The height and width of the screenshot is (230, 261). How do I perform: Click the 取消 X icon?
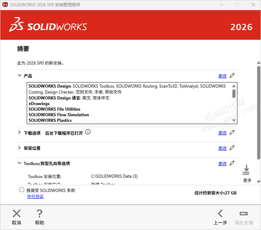16,213
